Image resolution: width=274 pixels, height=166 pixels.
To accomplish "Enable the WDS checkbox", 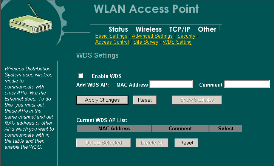I will click(80, 76).
